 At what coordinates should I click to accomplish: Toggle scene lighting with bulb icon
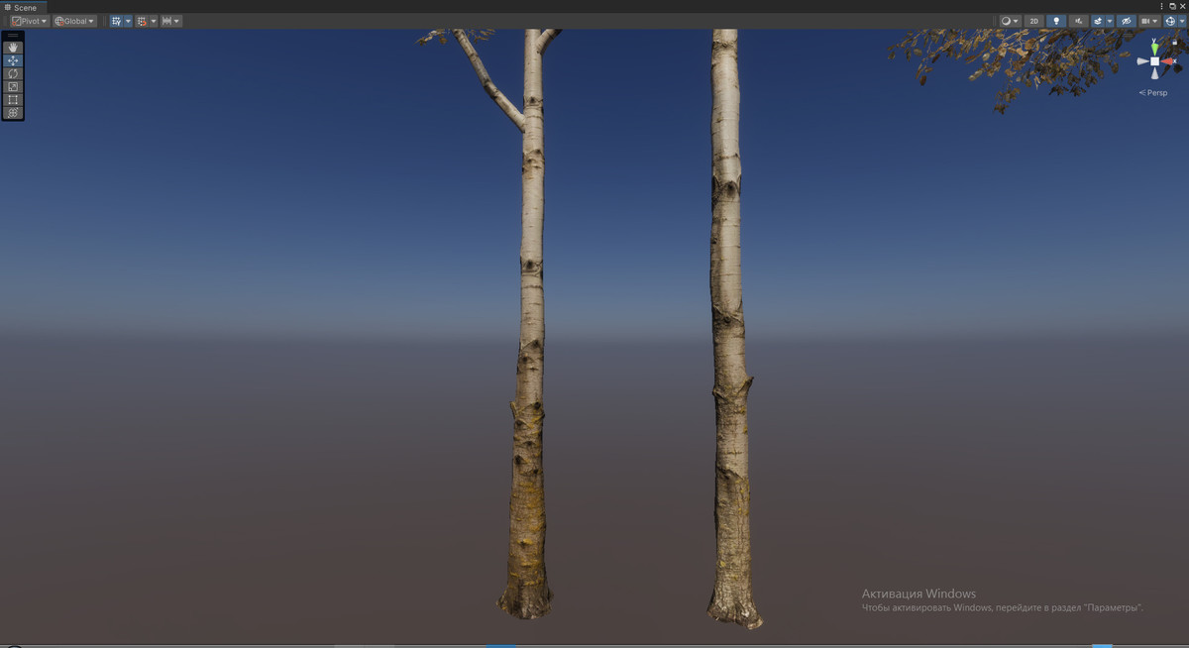point(1057,21)
